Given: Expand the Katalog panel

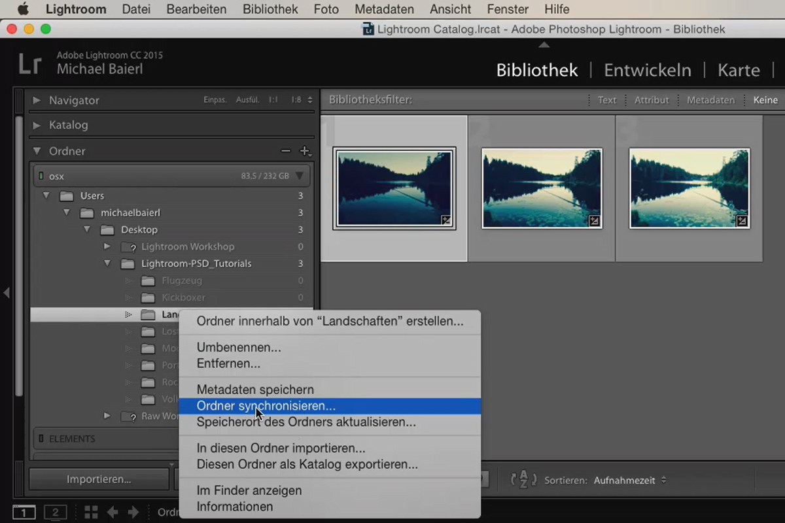Looking at the screenshot, I should (37, 125).
